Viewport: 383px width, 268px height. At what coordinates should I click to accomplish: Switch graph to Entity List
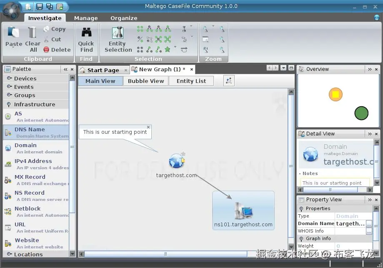click(x=191, y=81)
